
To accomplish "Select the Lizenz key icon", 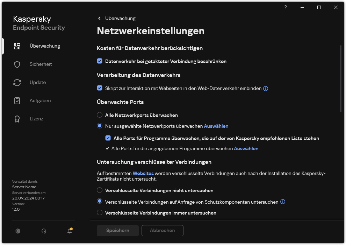I will click(x=17, y=119).
